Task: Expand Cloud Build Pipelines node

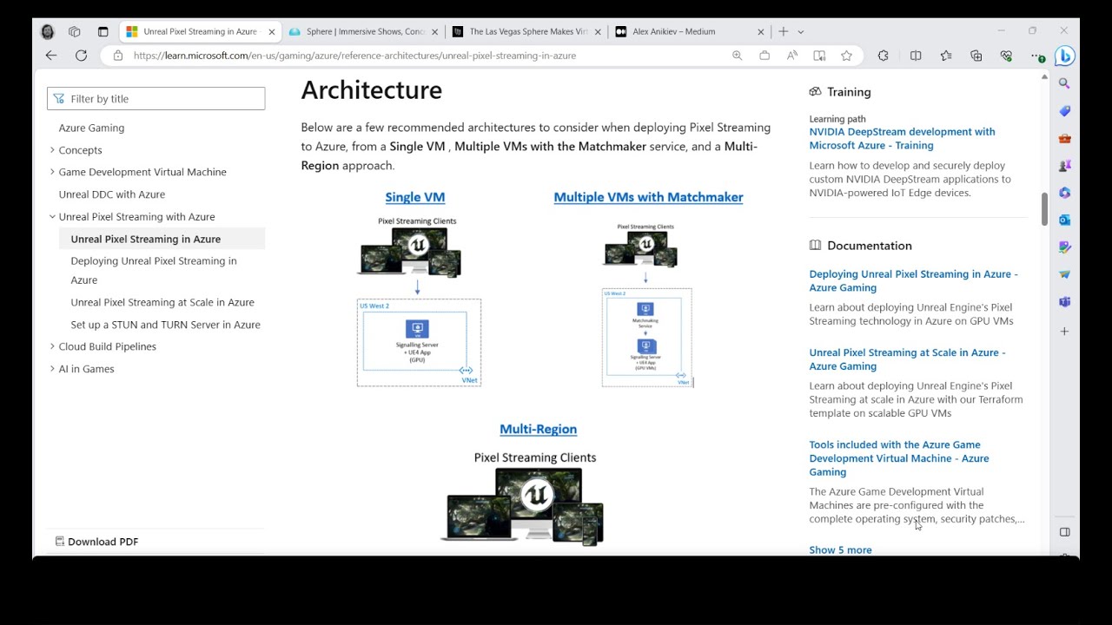Action: (x=52, y=346)
